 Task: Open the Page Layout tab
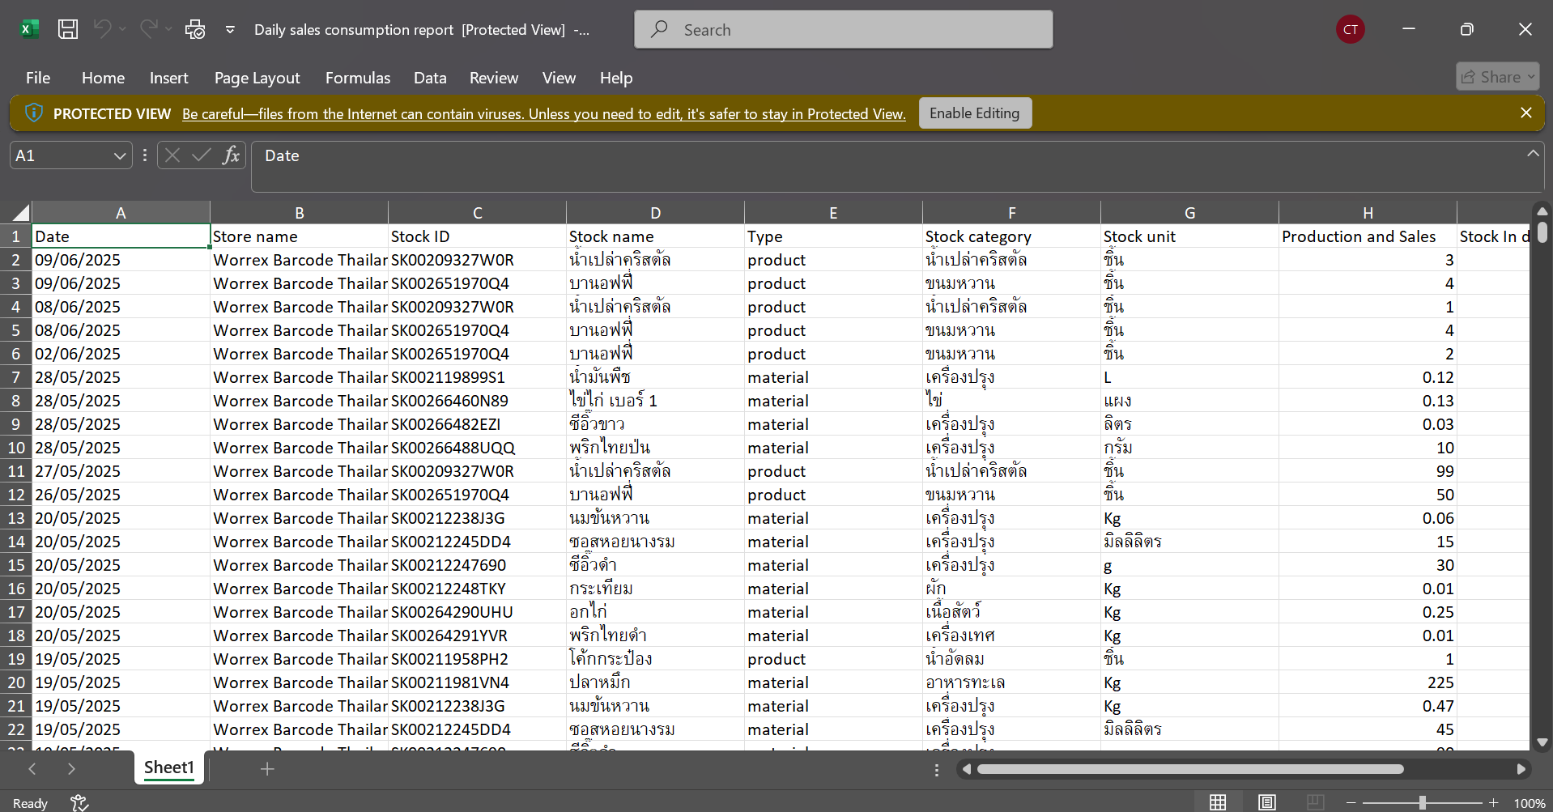click(257, 78)
